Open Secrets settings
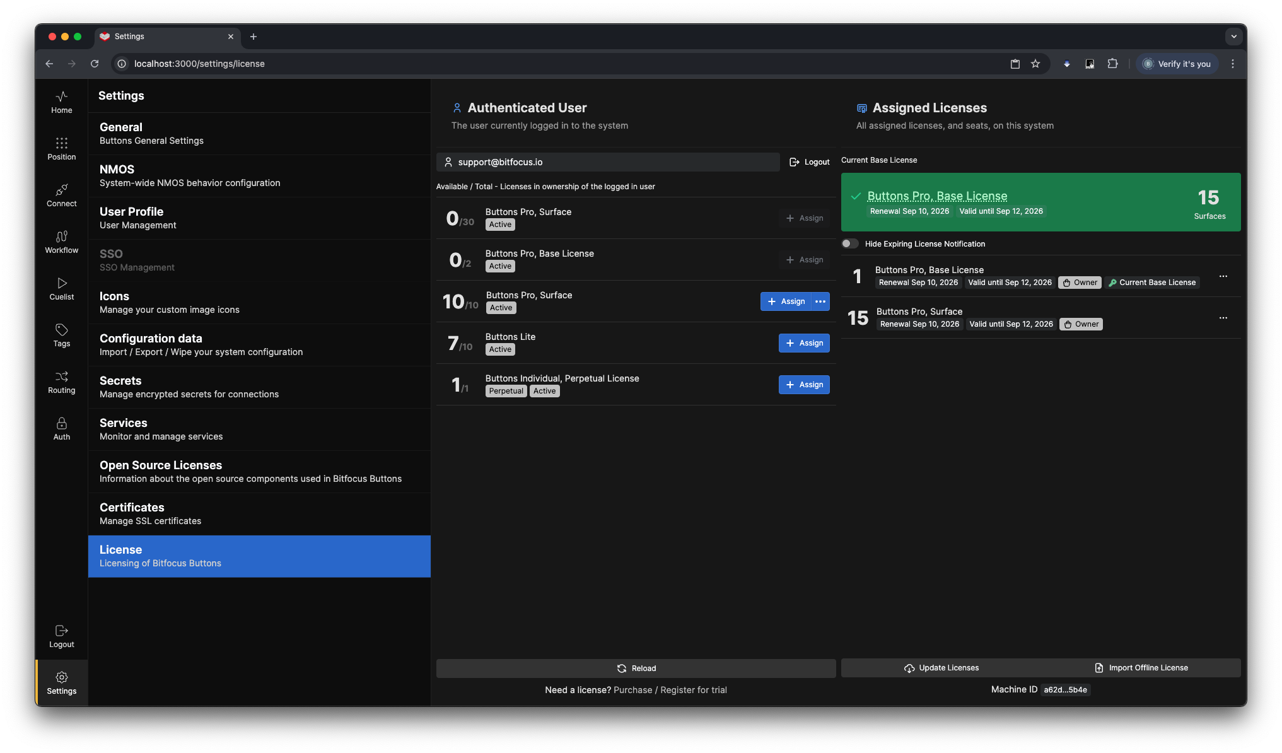 click(259, 387)
